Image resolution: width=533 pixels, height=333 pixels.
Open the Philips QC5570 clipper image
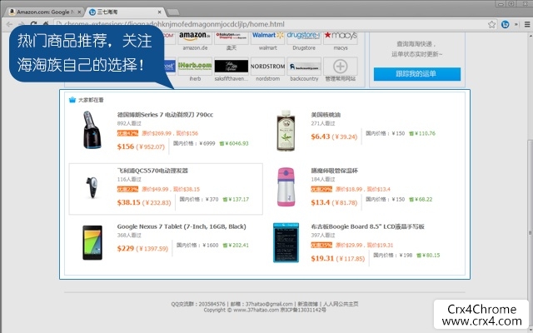(x=92, y=187)
